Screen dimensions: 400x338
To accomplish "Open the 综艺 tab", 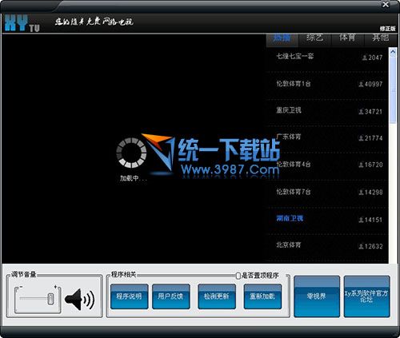I will 315,38.
